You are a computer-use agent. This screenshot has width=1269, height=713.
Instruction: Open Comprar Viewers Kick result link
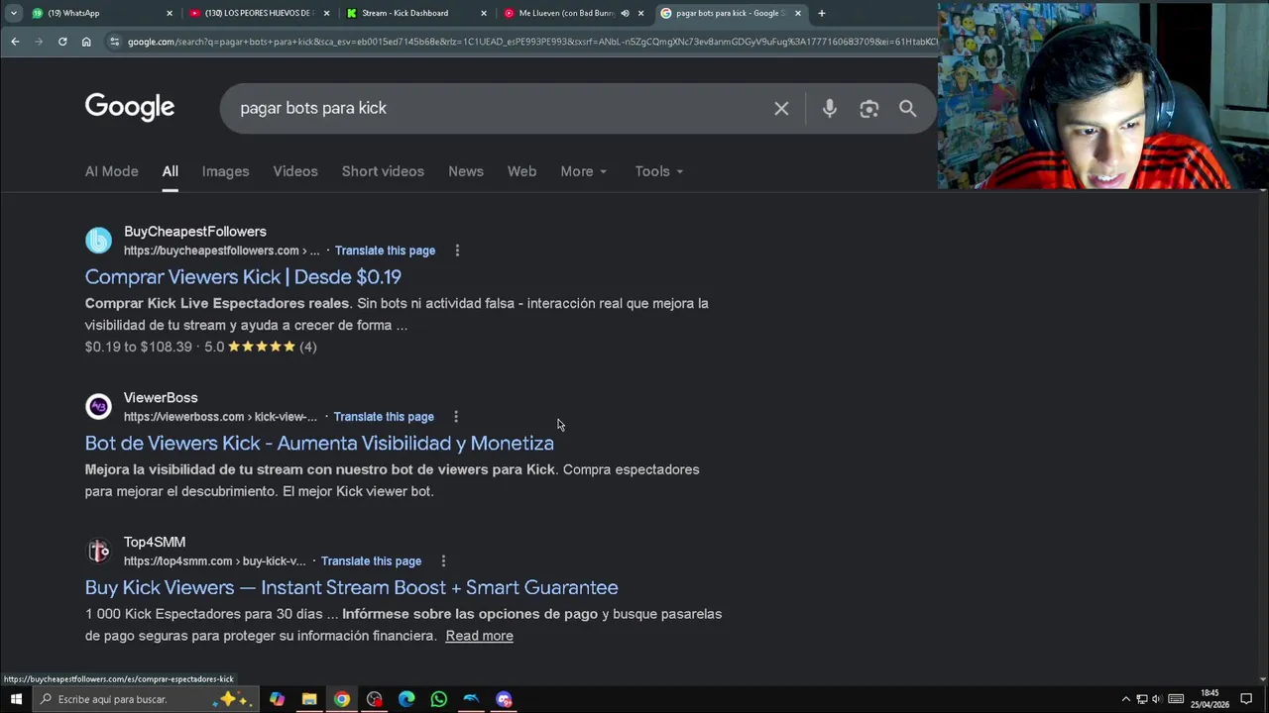pos(243,277)
